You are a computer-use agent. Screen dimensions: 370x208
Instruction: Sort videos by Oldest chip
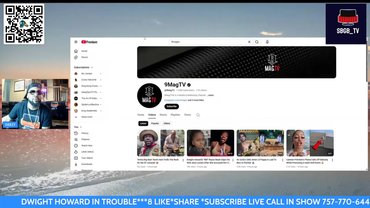pos(167,123)
